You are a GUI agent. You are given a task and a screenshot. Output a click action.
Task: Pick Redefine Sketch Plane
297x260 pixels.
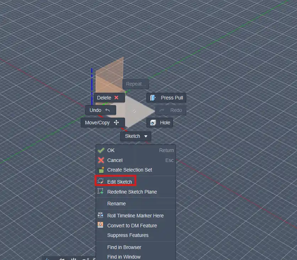(x=136, y=192)
